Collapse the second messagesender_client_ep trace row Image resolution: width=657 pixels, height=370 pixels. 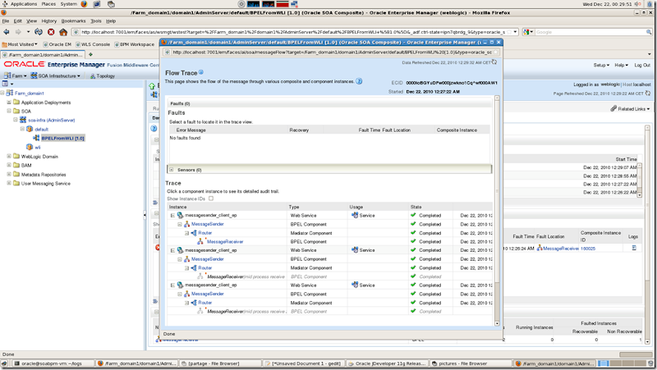[172, 250]
